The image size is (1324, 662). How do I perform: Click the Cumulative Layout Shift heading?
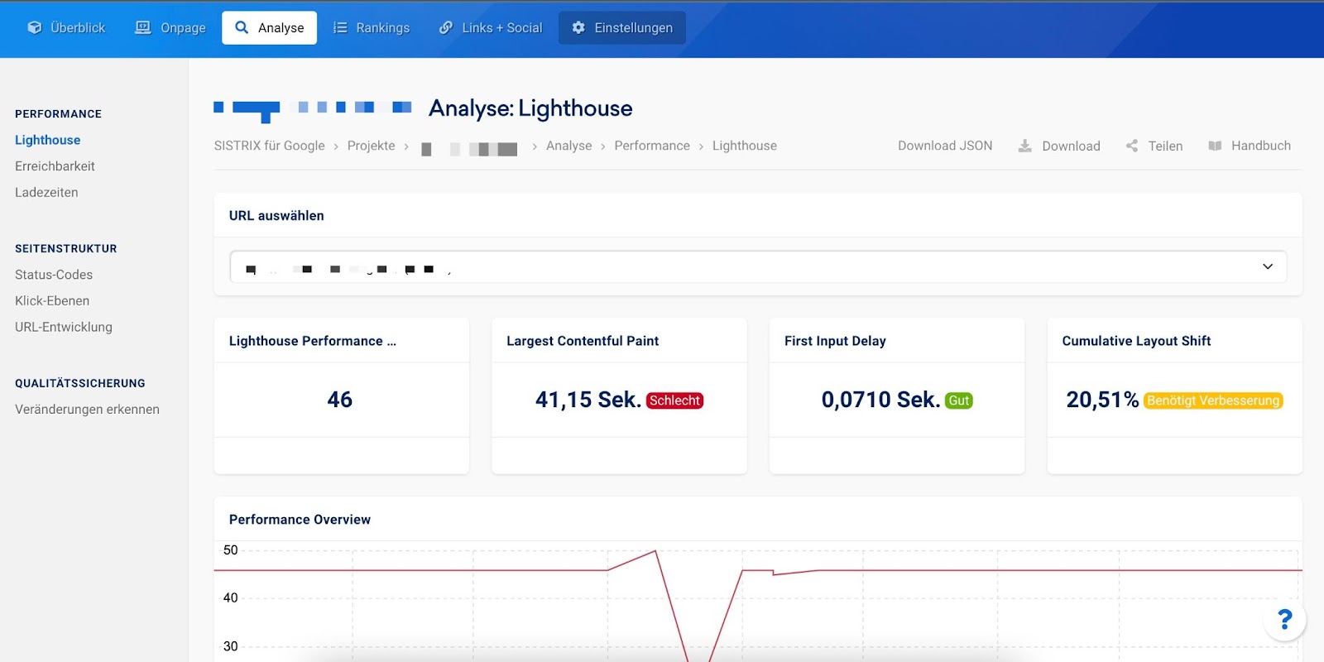pos(1136,341)
